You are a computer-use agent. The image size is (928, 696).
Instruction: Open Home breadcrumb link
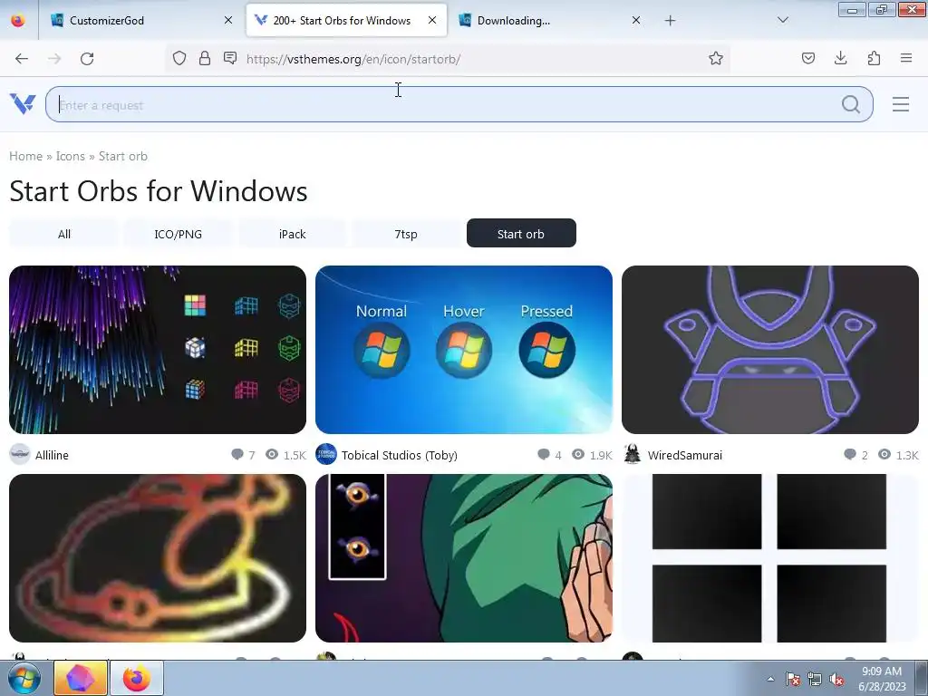tap(26, 156)
